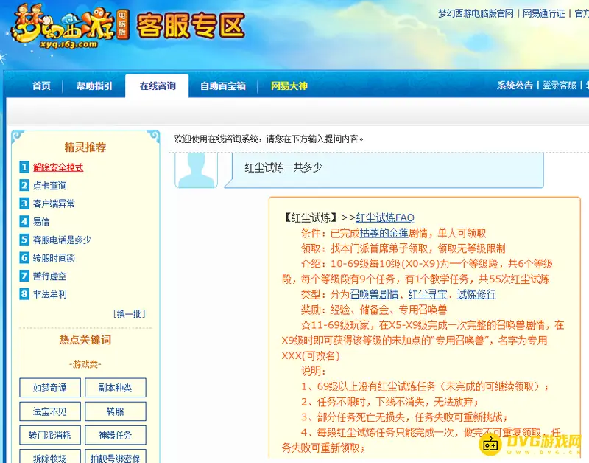Viewport: 589px width, 463px height.
Task: Click the number 5 badge for 客服电话是多少
Action: point(24,240)
